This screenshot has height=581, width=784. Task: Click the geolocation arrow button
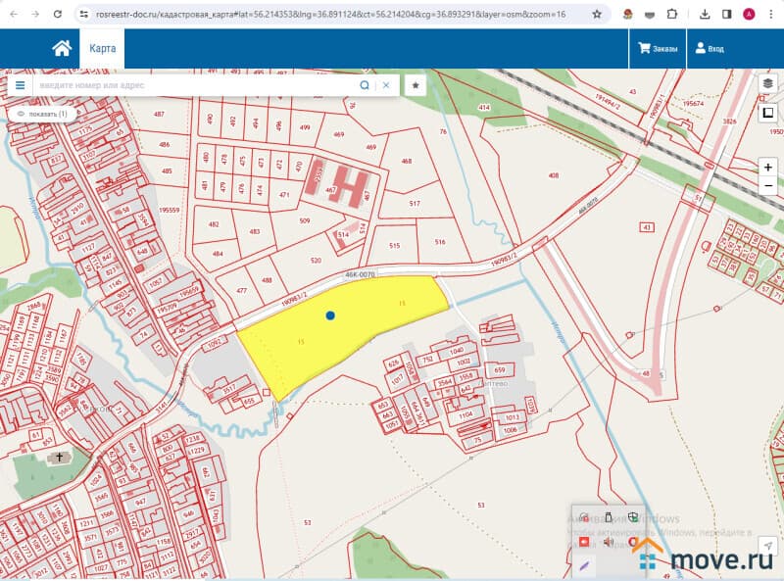[x=769, y=546]
